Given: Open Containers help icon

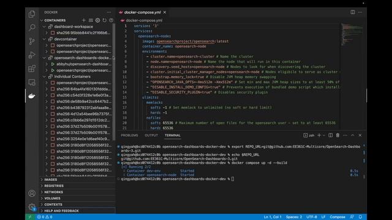Looking at the screenshot, I should tap(111, 20).
